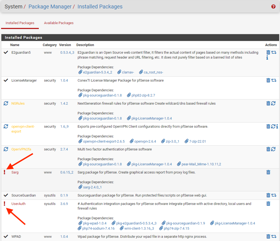Image resolution: width=280 pixels, height=241 pixels.
Task: Open WPAD version 1.0.4 link
Action: (x=64, y=237)
